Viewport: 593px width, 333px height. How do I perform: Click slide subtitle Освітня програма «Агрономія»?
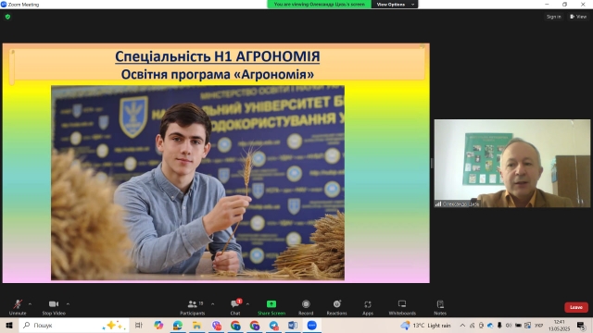218,74
